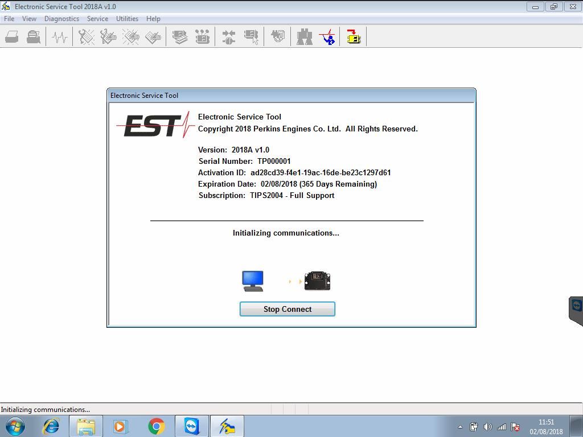Launch WinFlash yellow ECM icon

coord(353,36)
